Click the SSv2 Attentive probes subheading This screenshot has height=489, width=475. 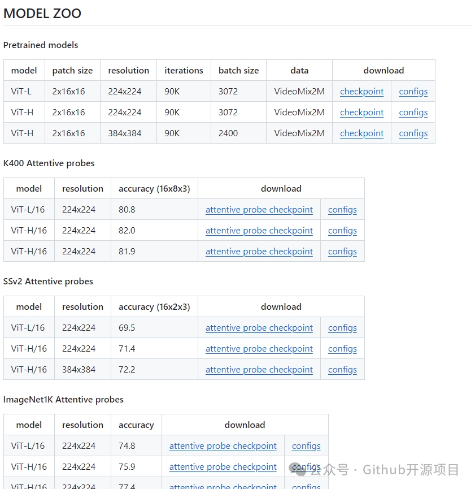click(x=48, y=282)
